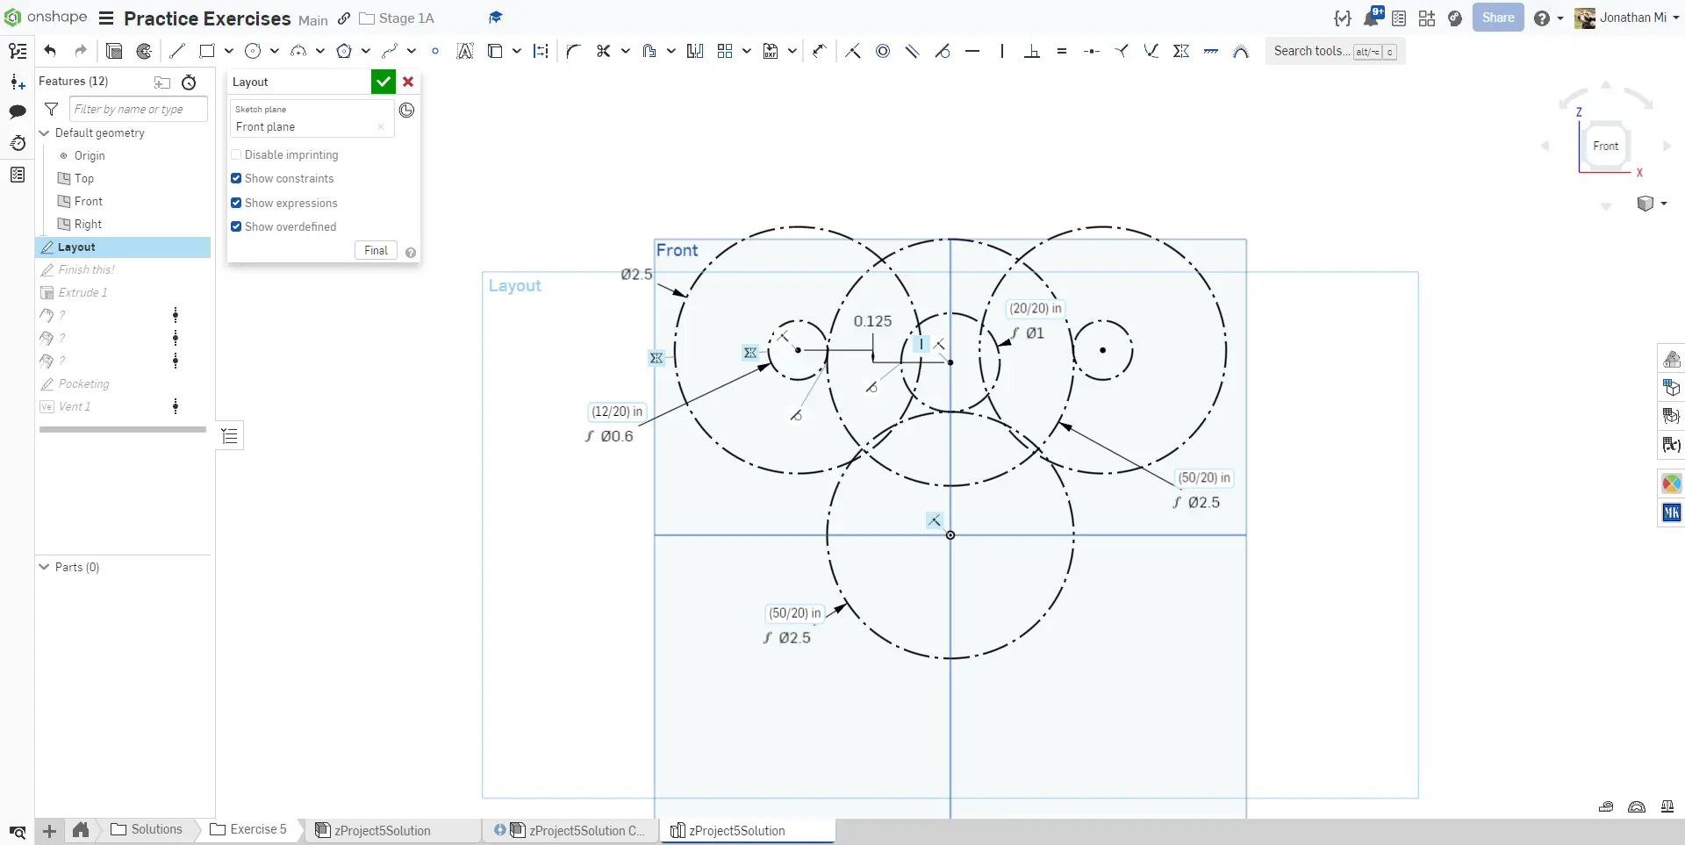Select the Text sketch tool

pyautogui.click(x=465, y=51)
